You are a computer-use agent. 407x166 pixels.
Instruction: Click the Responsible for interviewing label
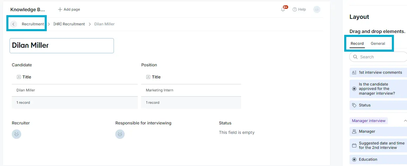tap(143, 123)
